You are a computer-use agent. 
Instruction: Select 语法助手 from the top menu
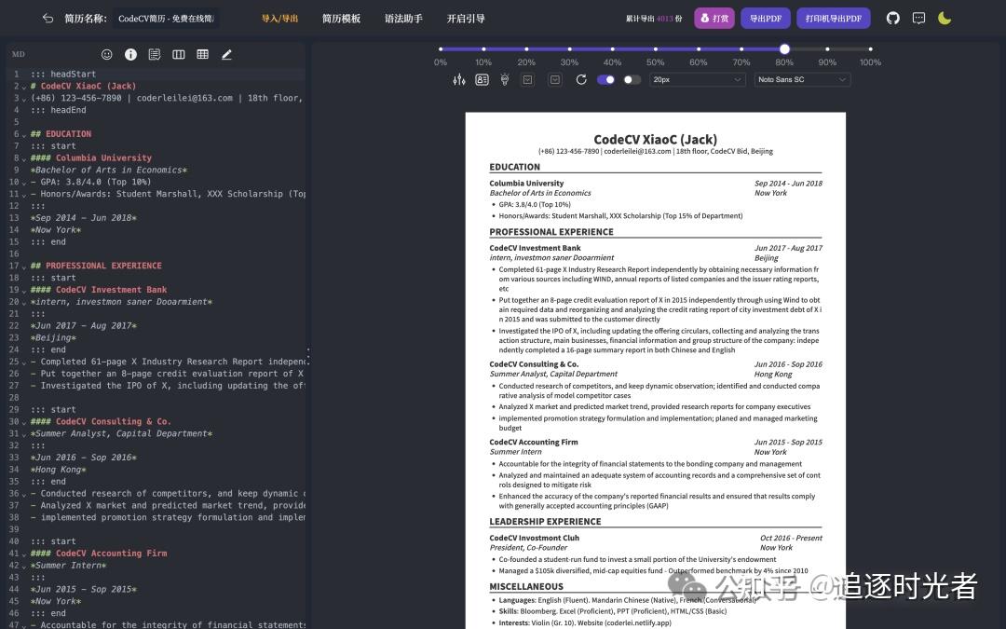pyautogui.click(x=402, y=17)
